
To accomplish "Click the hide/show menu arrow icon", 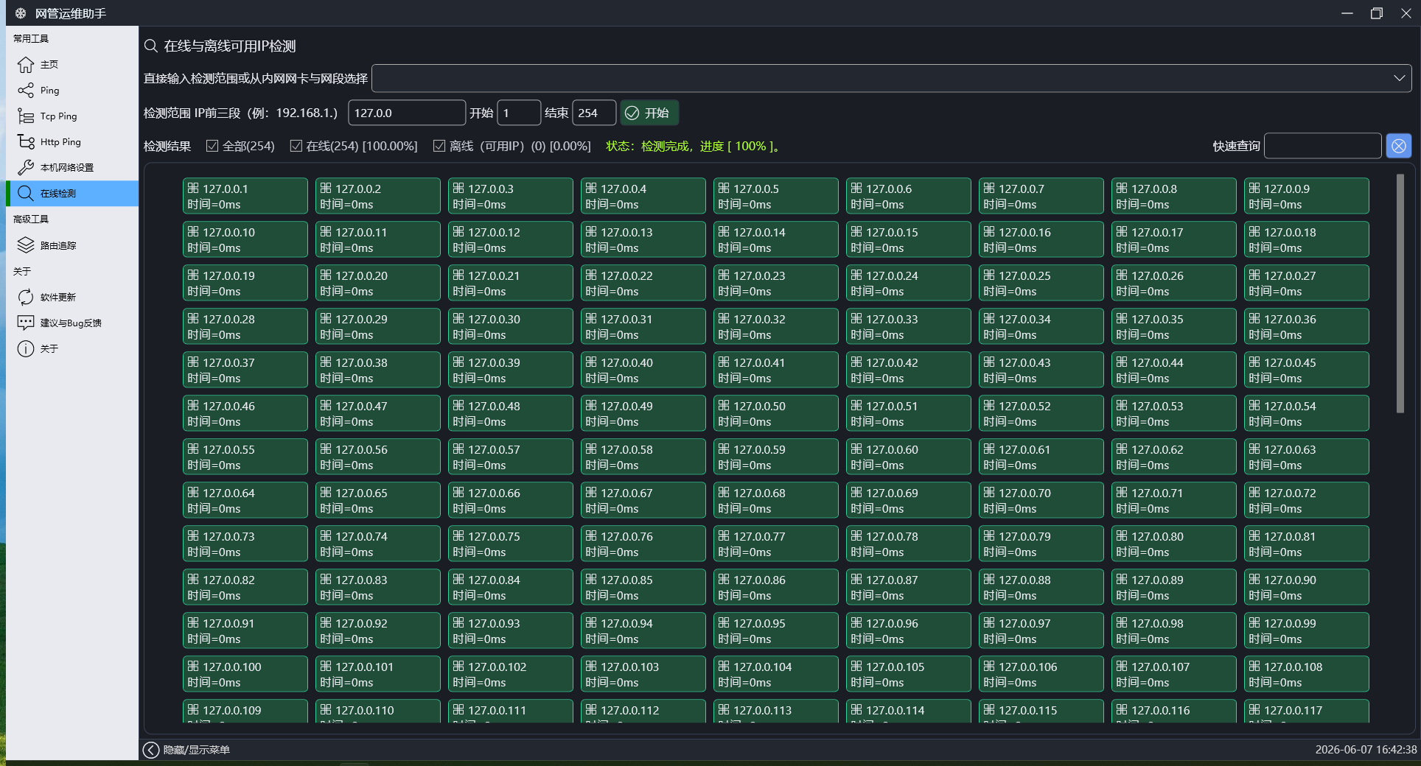I will [151, 750].
